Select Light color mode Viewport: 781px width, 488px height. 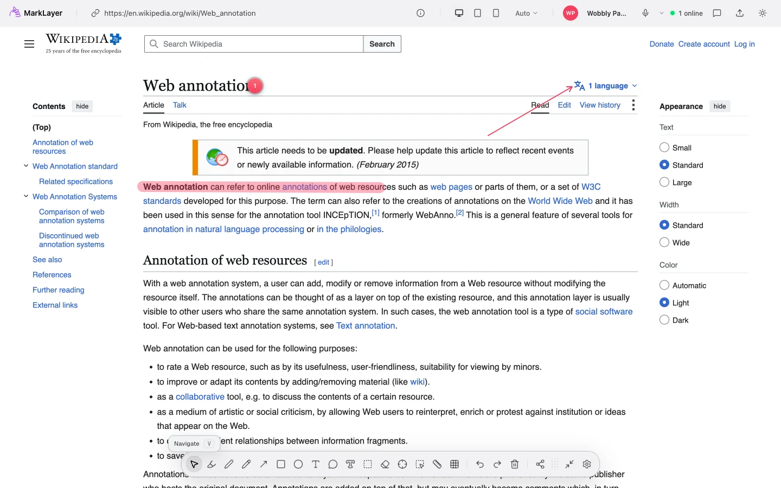pyautogui.click(x=664, y=303)
